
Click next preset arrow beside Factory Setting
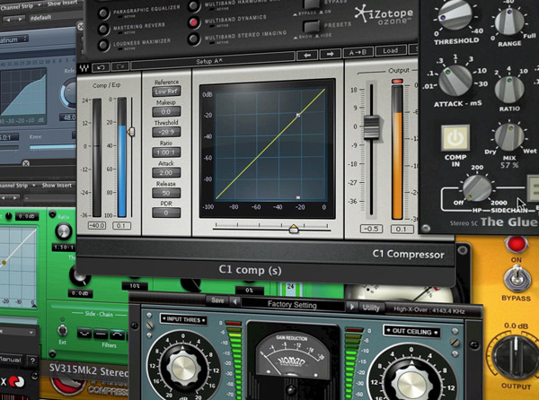point(351,307)
